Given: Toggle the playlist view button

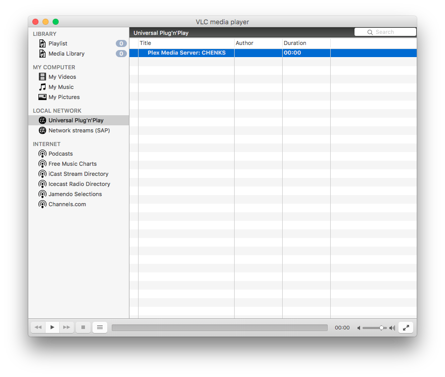Looking at the screenshot, I should coord(100,327).
